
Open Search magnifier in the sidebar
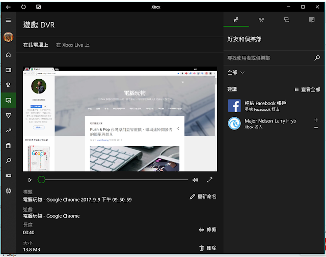[8, 160]
